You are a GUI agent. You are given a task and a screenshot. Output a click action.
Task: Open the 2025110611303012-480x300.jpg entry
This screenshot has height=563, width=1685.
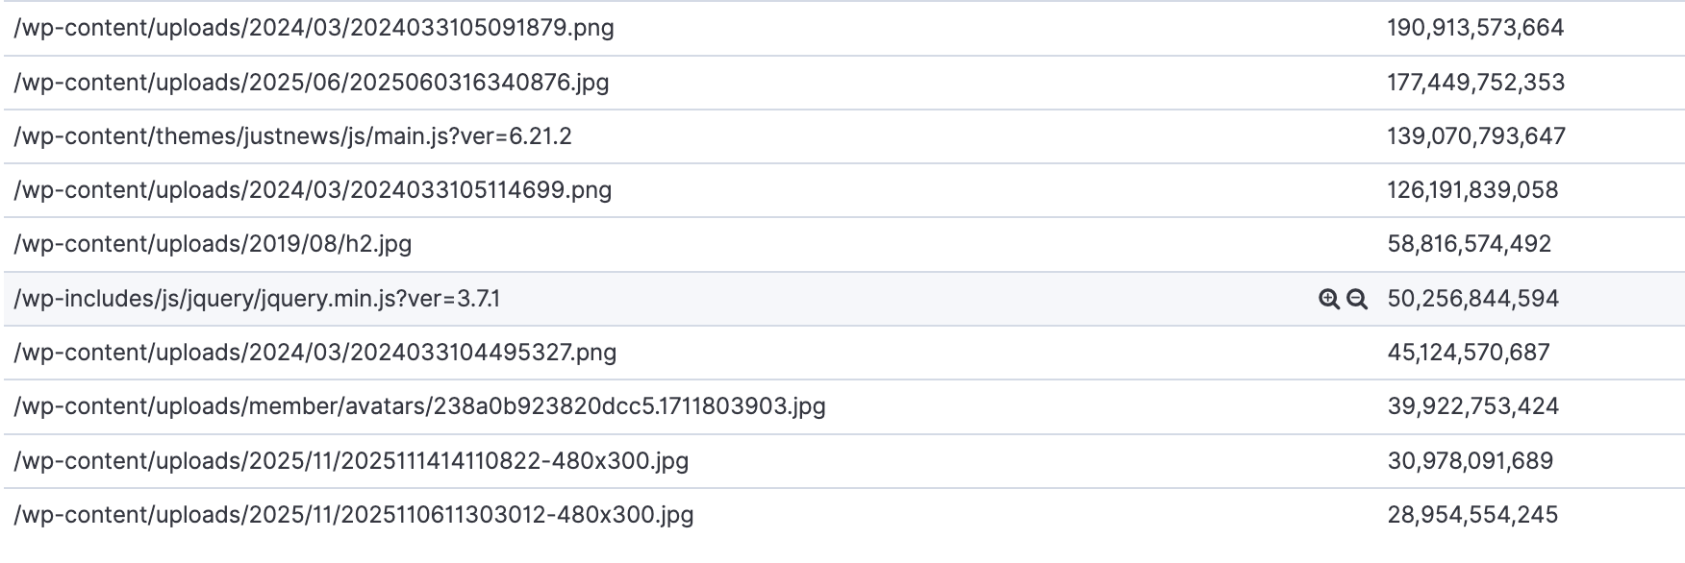[x=352, y=514]
